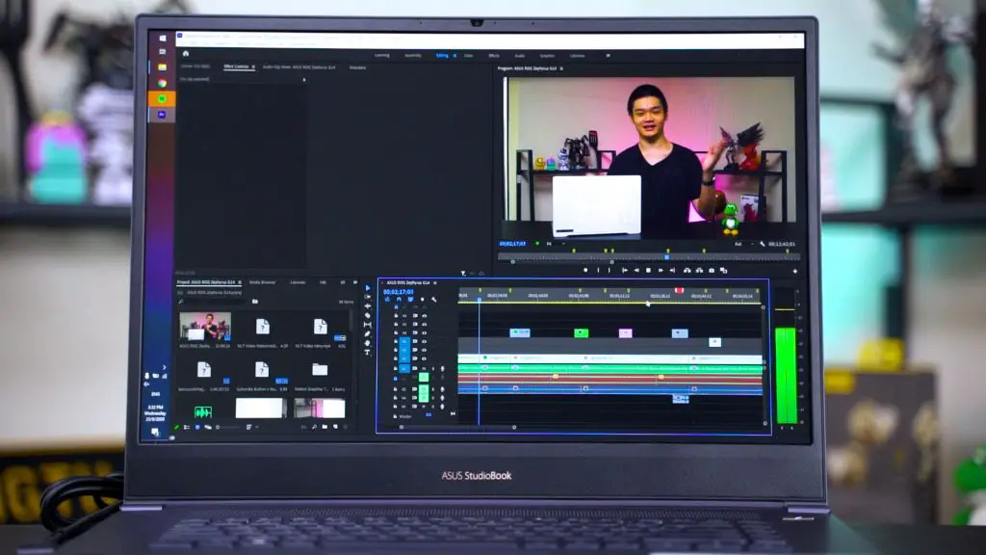Image resolution: width=986 pixels, height=555 pixels.
Task: Open File Explorer from the taskbar
Action: 162,67
